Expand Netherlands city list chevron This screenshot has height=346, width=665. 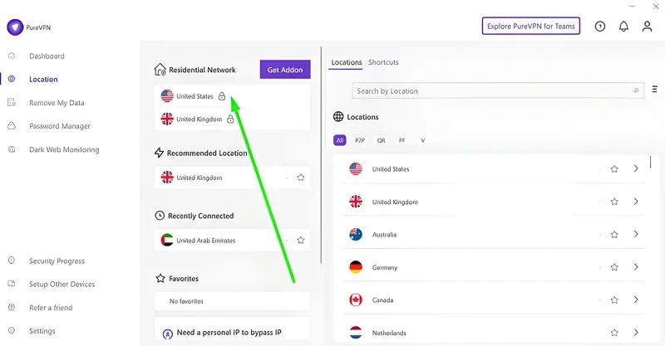point(636,333)
